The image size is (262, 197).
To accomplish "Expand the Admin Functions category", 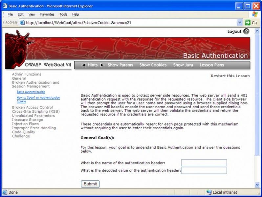I will (27, 74).
